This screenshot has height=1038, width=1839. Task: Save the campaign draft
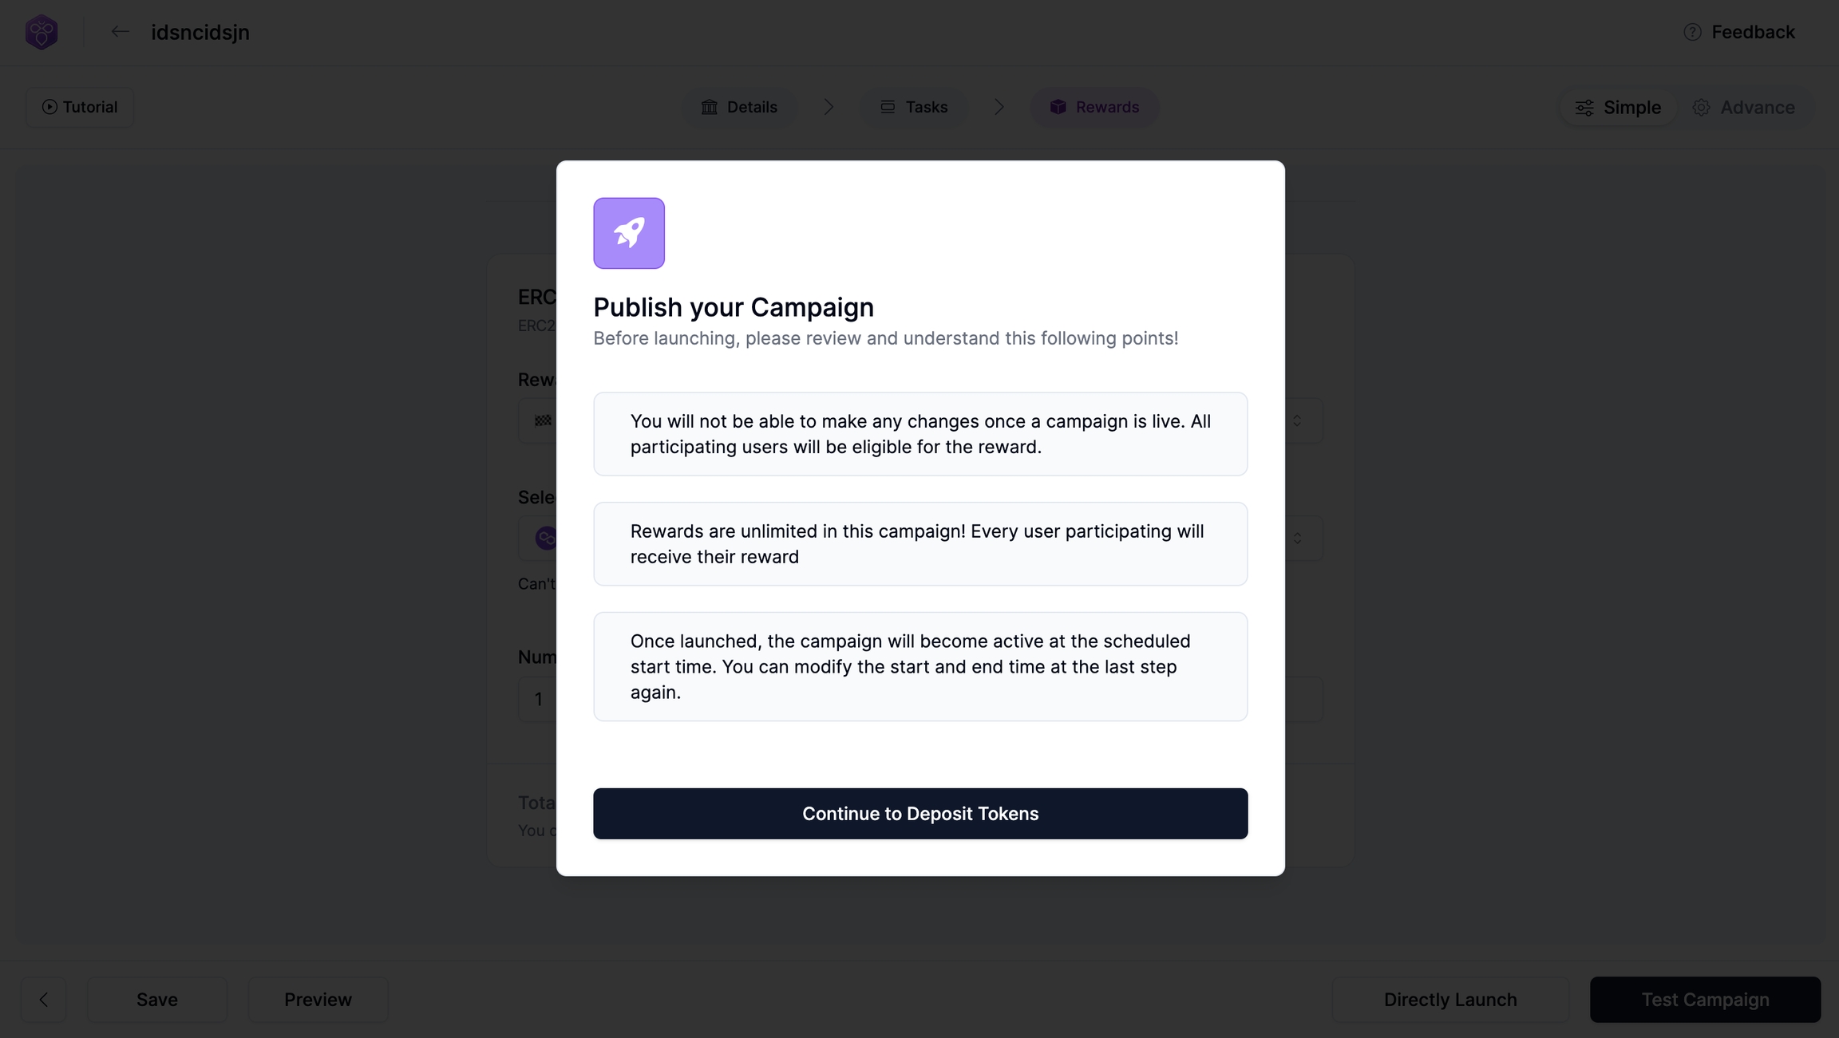tap(157, 1000)
